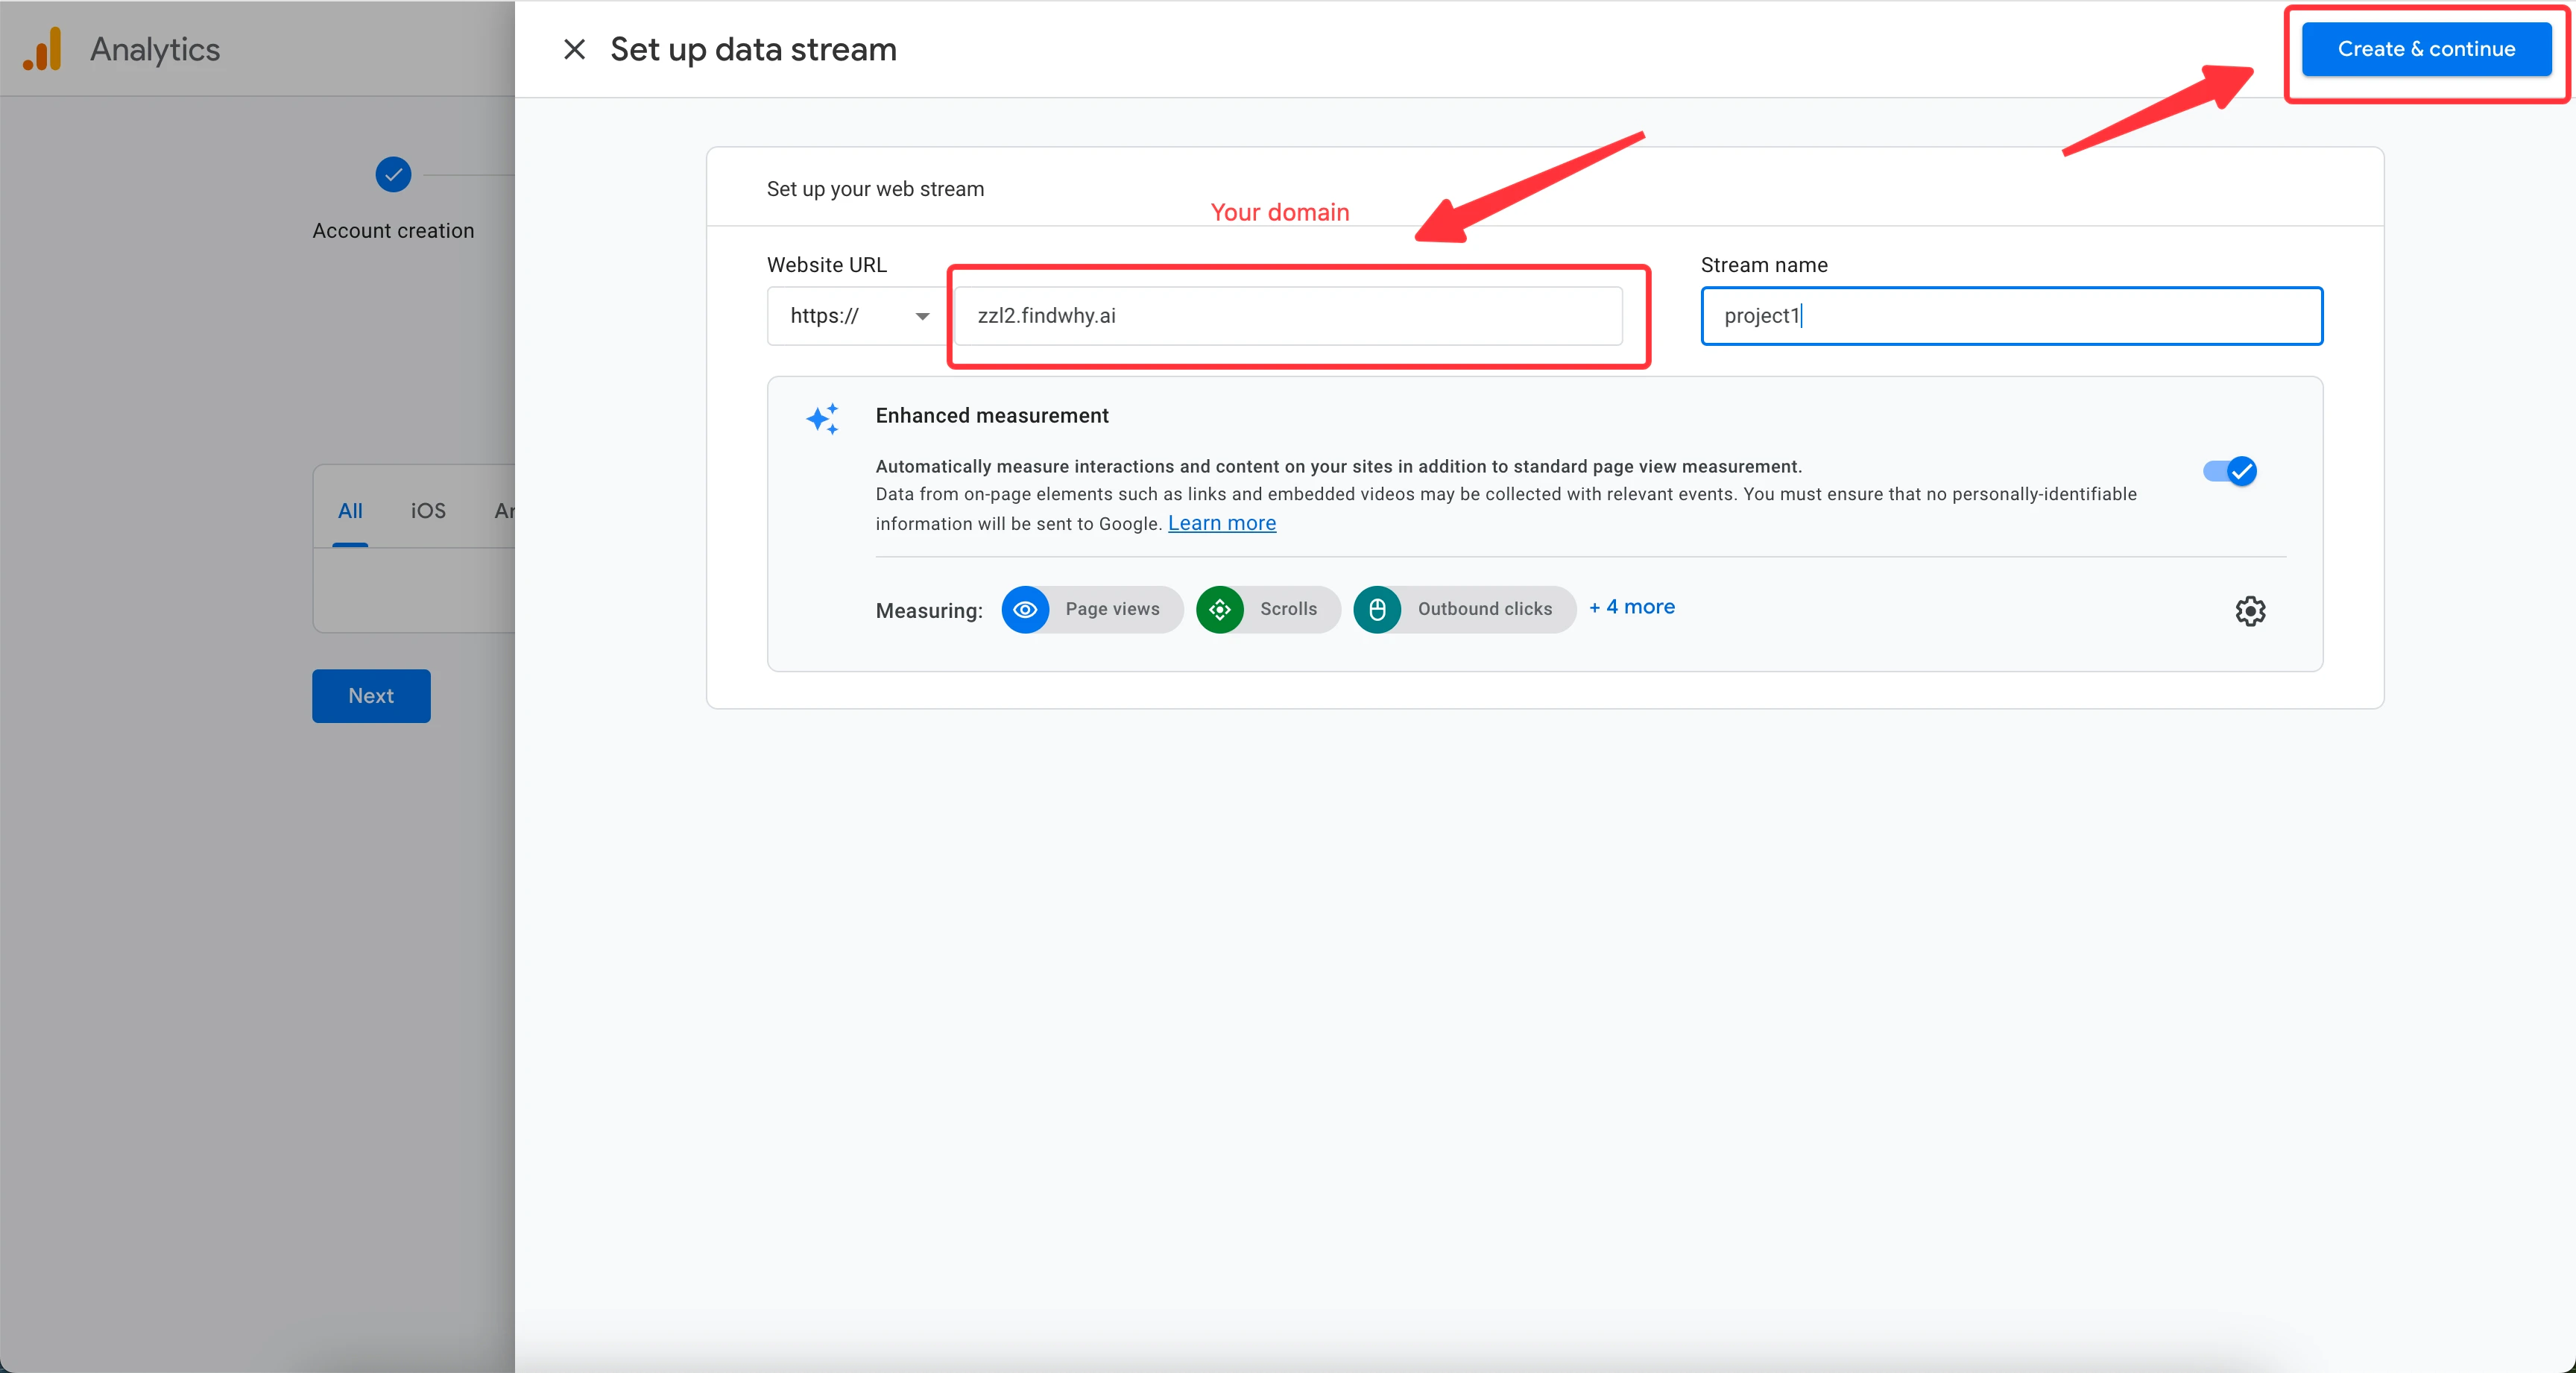The image size is (2576, 1373).
Task: Focus the Stream name text field
Action: coord(2010,316)
